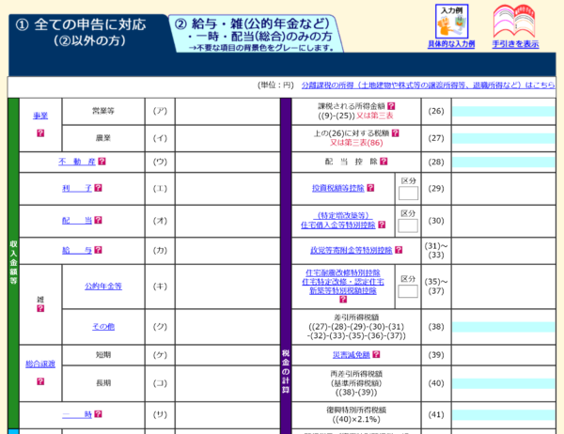Click the 配当 (オ) amount field
Viewport: 564px width, 434px height.
pyautogui.click(x=227, y=221)
